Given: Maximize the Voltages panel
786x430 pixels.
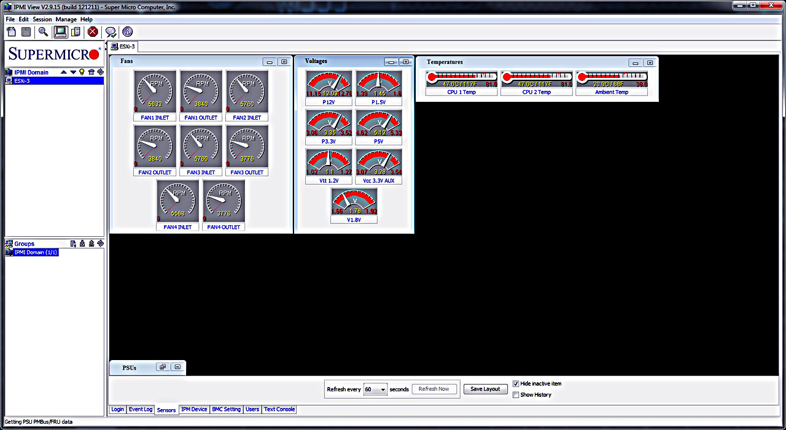Looking at the screenshot, I should 405,61.
